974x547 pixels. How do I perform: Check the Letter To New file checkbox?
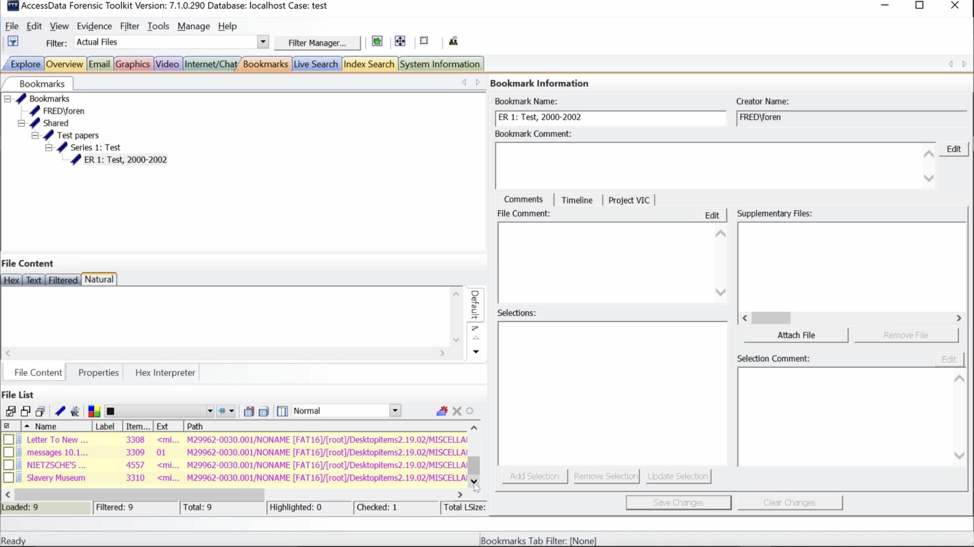point(8,439)
